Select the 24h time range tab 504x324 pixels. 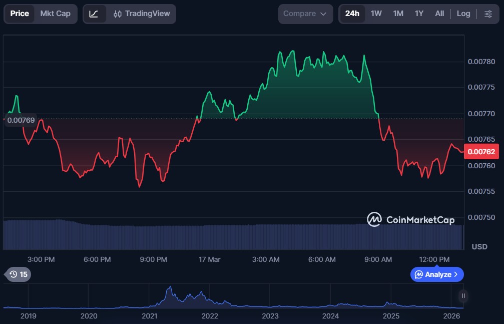click(x=352, y=14)
